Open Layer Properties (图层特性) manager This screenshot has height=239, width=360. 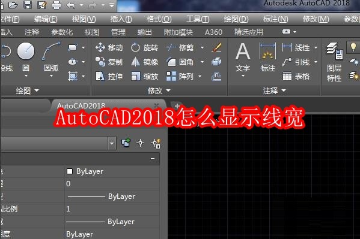point(334,62)
